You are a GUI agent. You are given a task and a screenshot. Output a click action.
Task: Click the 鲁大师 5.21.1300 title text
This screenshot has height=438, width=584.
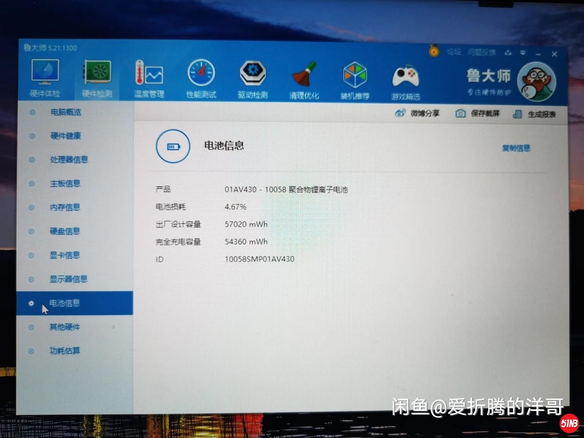click(x=50, y=48)
